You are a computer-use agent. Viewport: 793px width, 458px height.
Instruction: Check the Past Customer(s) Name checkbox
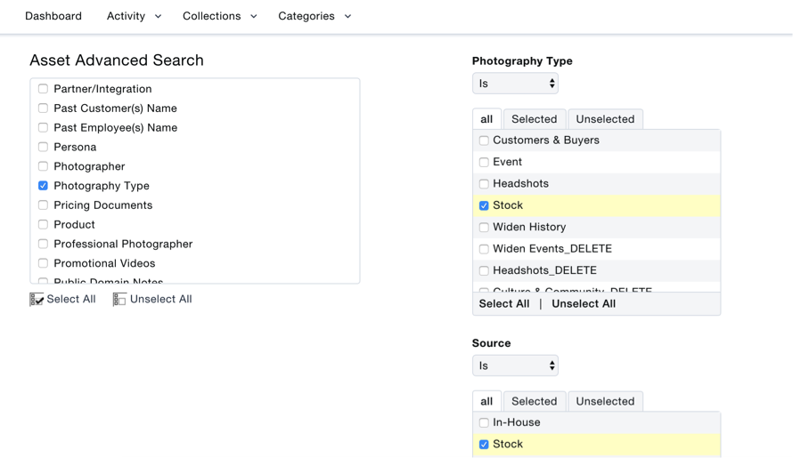point(43,108)
